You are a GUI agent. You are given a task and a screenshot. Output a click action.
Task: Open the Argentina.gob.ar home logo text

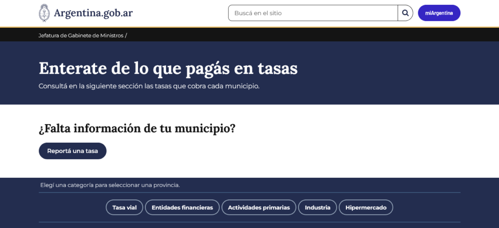click(93, 13)
